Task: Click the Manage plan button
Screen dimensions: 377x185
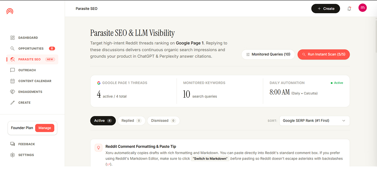Action: point(45,128)
